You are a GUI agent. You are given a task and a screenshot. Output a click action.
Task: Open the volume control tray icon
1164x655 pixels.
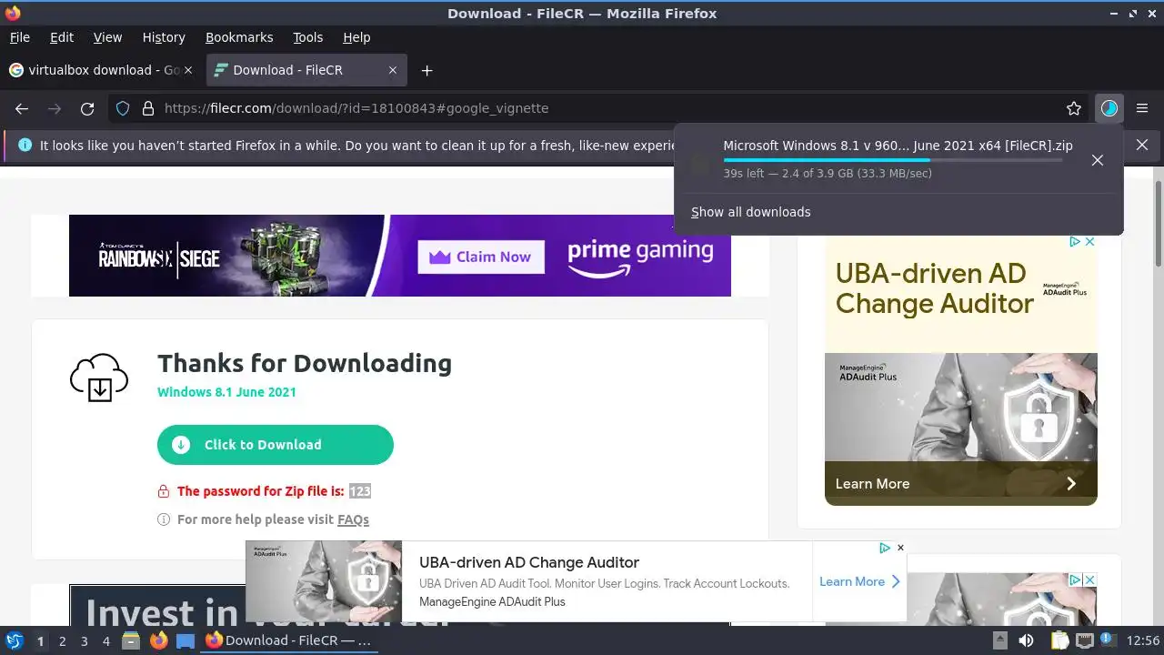[1026, 640]
